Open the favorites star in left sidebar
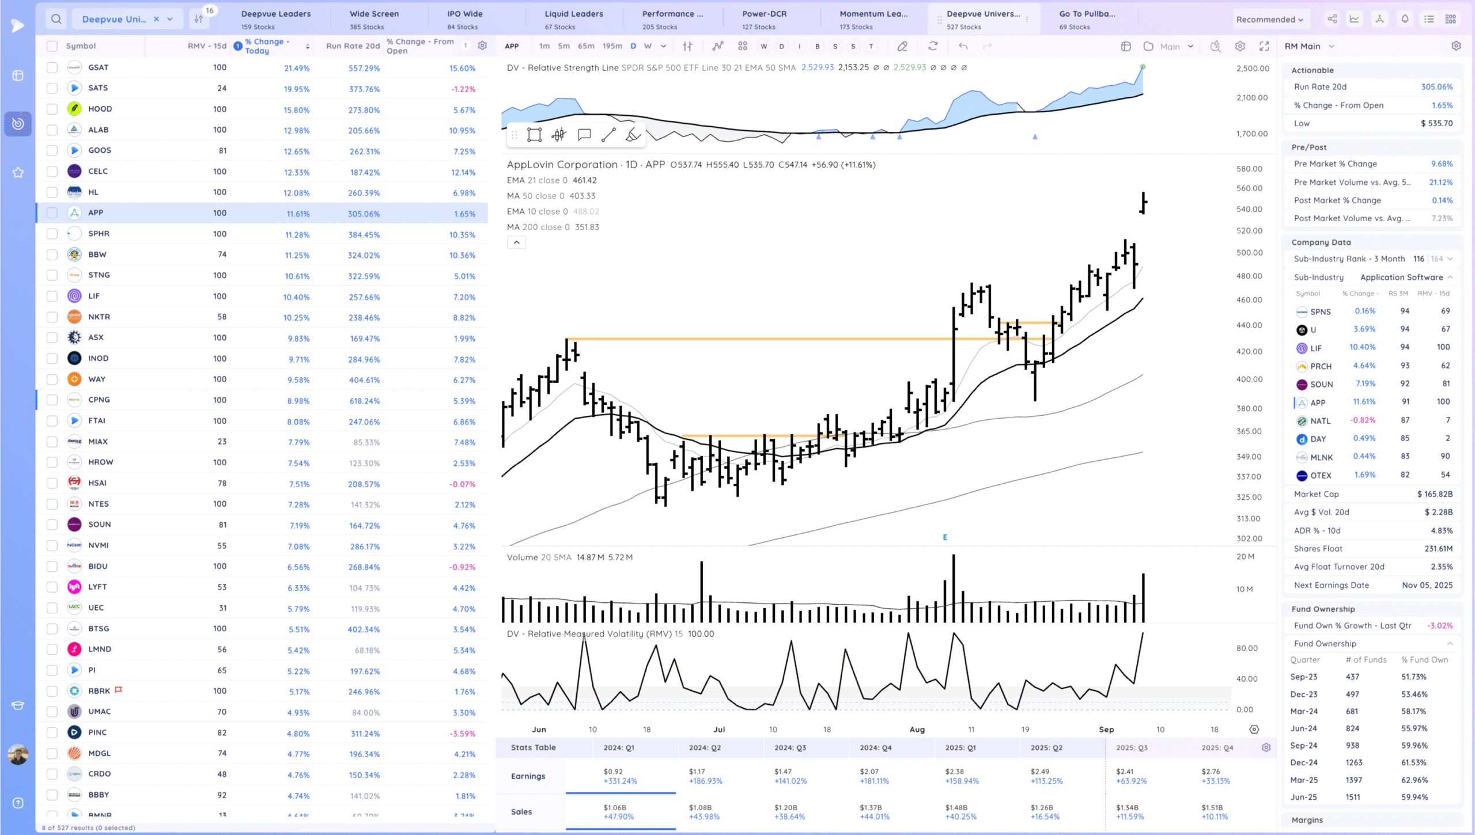 pos(18,172)
